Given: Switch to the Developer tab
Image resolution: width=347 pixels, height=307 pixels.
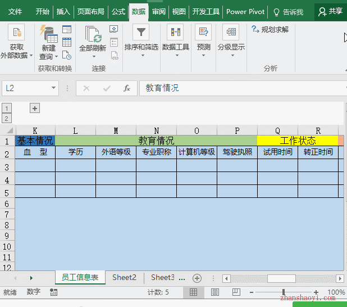Looking at the screenshot, I should pyautogui.click(x=206, y=11).
